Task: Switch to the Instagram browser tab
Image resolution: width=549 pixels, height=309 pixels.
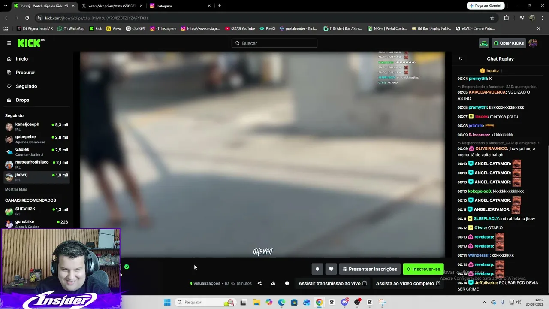Action: [x=180, y=6]
